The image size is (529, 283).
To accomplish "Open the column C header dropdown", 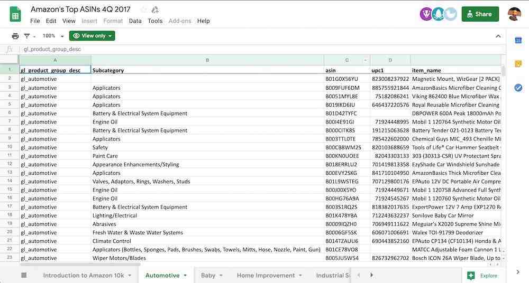I will tap(366, 61).
